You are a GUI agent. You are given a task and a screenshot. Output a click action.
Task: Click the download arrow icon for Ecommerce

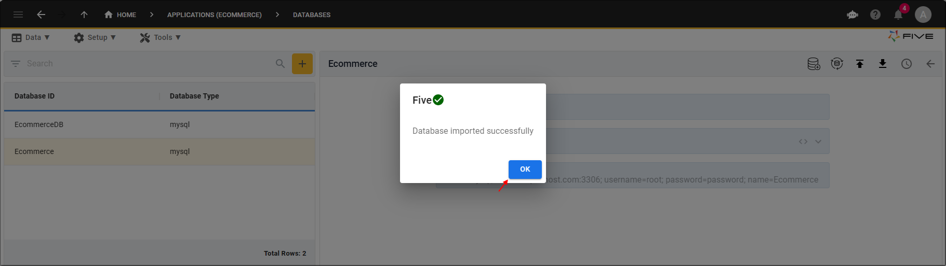click(x=883, y=64)
